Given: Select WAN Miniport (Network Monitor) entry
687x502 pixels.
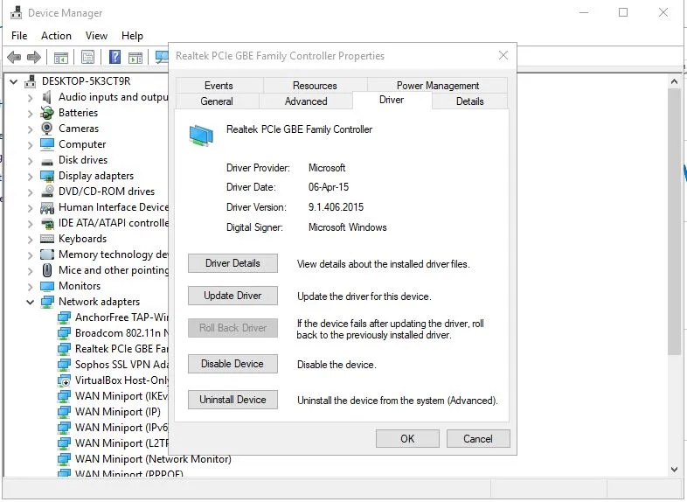Looking at the screenshot, I should pos(153,459).
